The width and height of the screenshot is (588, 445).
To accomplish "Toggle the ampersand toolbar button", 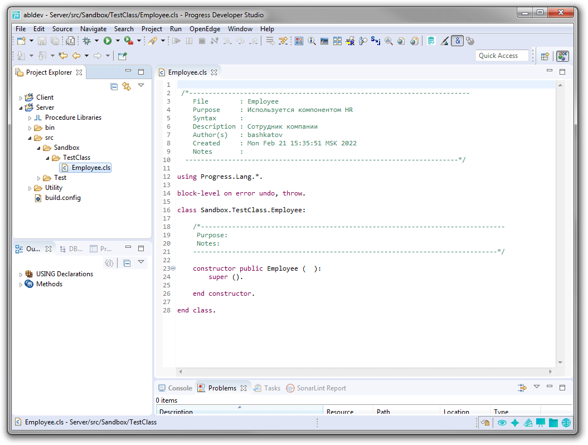I will click(x=458, y=41).
